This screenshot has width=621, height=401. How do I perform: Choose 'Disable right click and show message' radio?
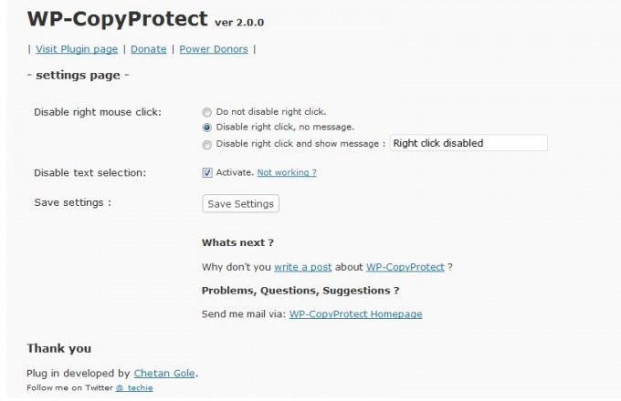point(206,145)
